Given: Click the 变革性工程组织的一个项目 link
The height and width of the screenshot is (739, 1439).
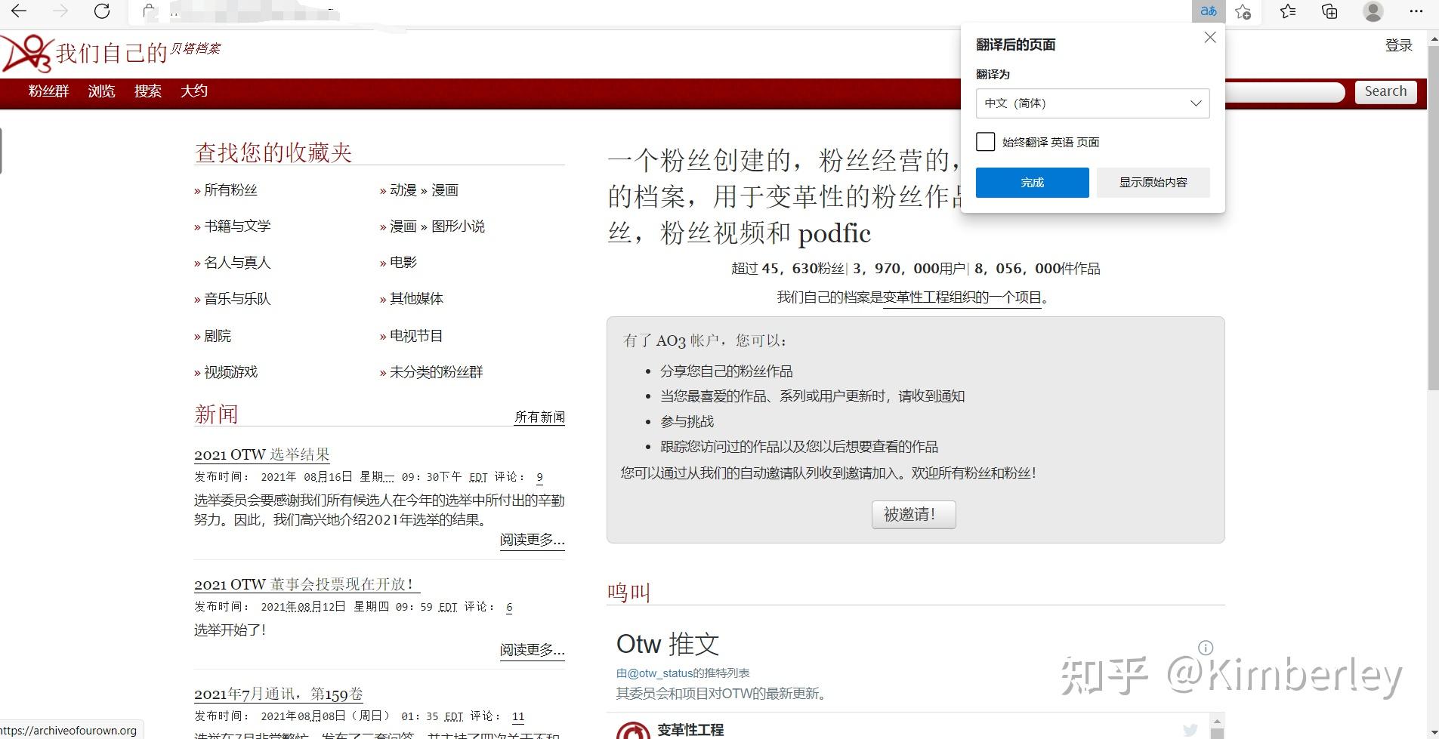Looking at the screenshot, I should tap(962, 297).
